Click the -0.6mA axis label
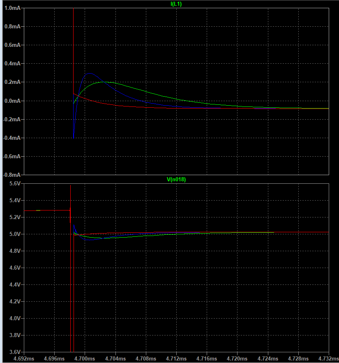 [x=12, y=156]
